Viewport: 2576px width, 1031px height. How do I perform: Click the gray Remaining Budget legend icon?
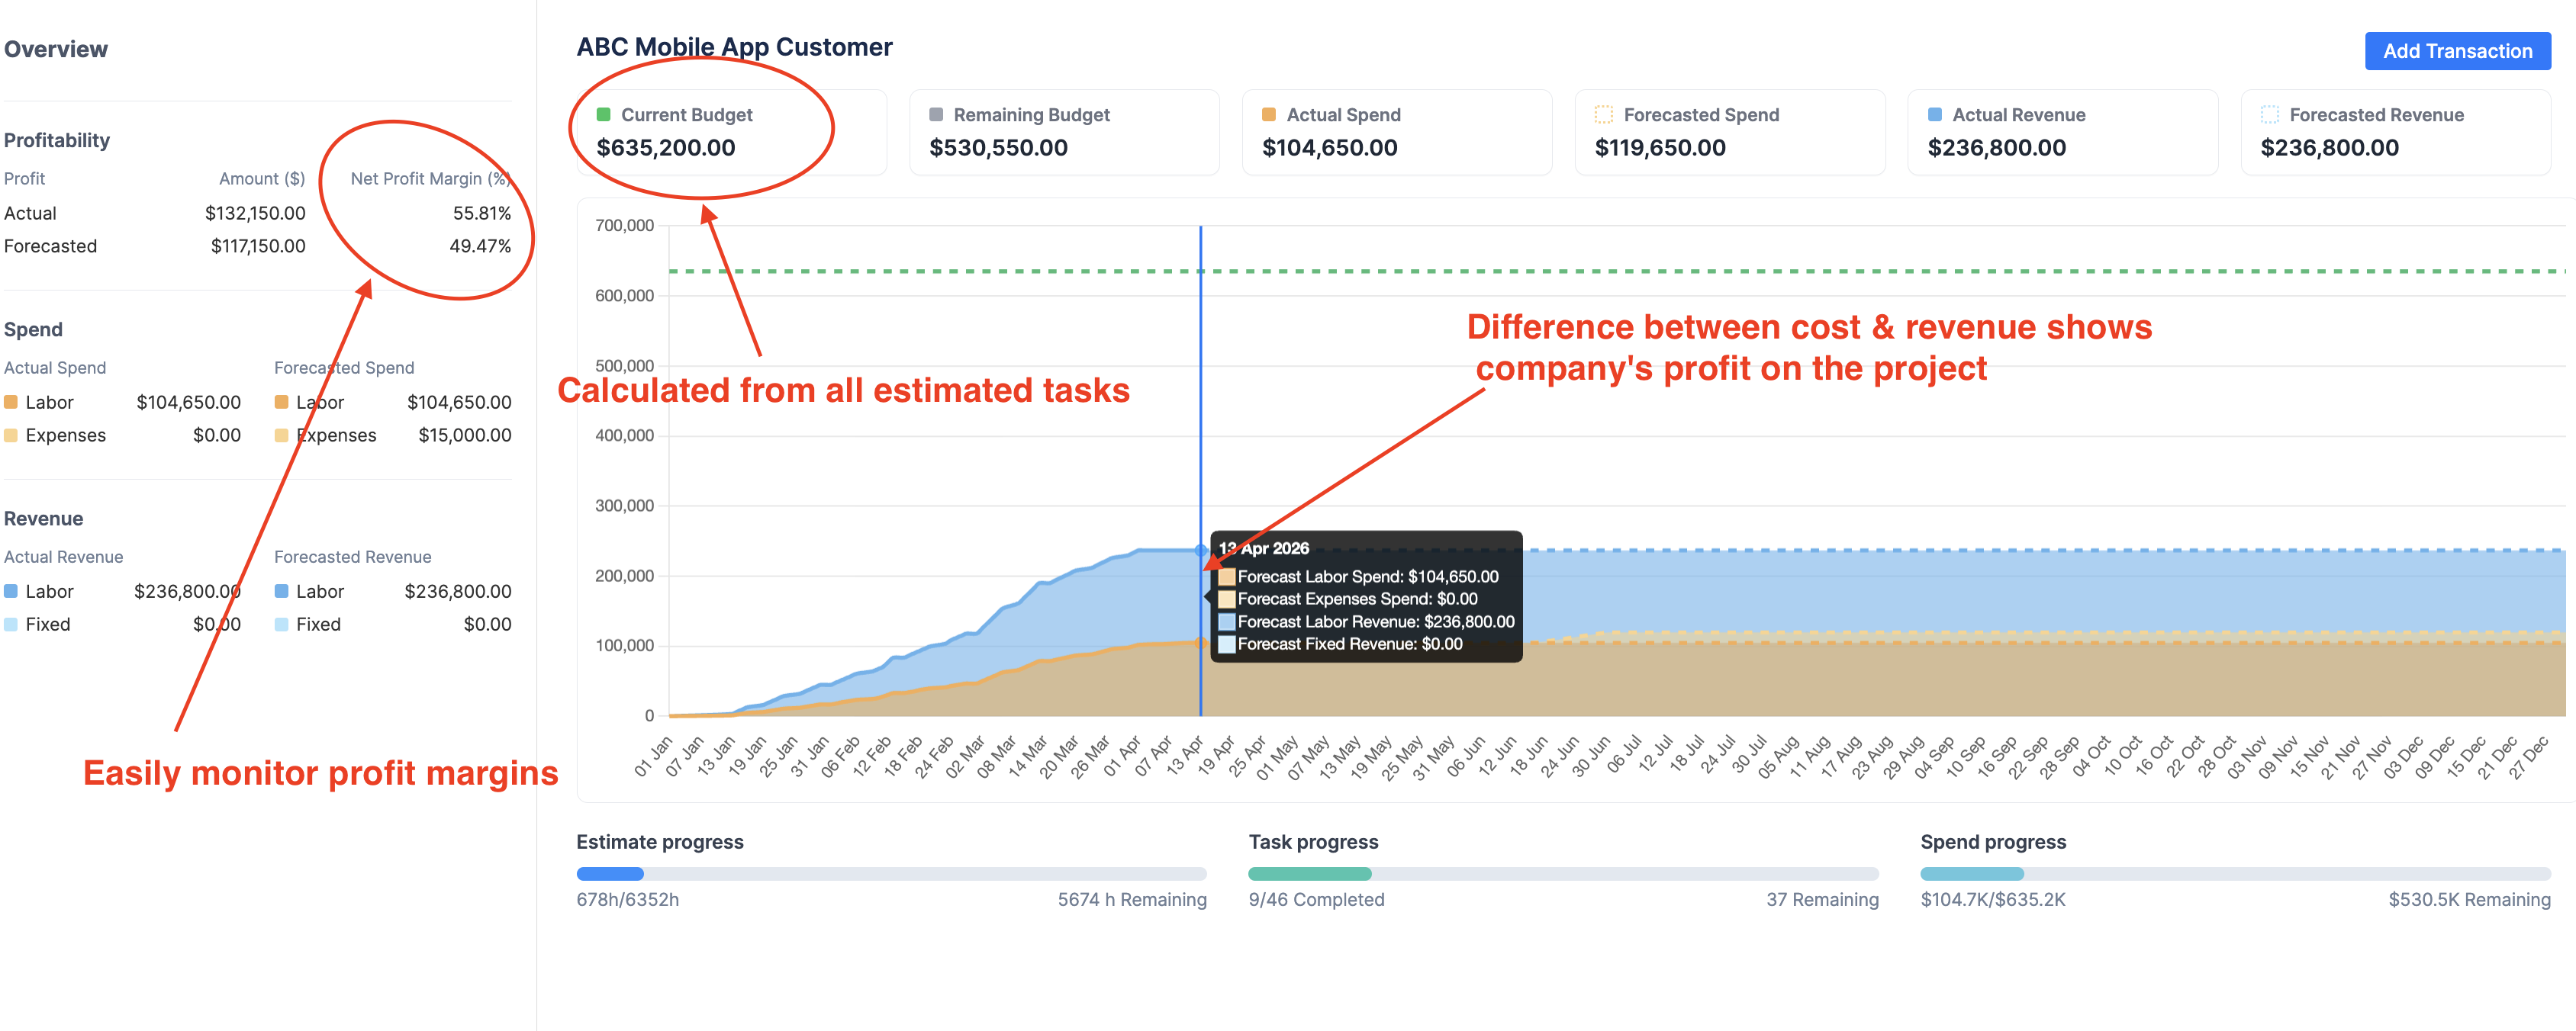point(936,115)
